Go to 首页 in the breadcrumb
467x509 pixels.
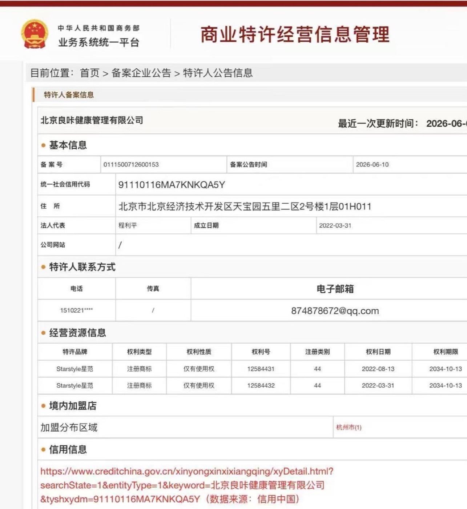(x=90, y=73)
